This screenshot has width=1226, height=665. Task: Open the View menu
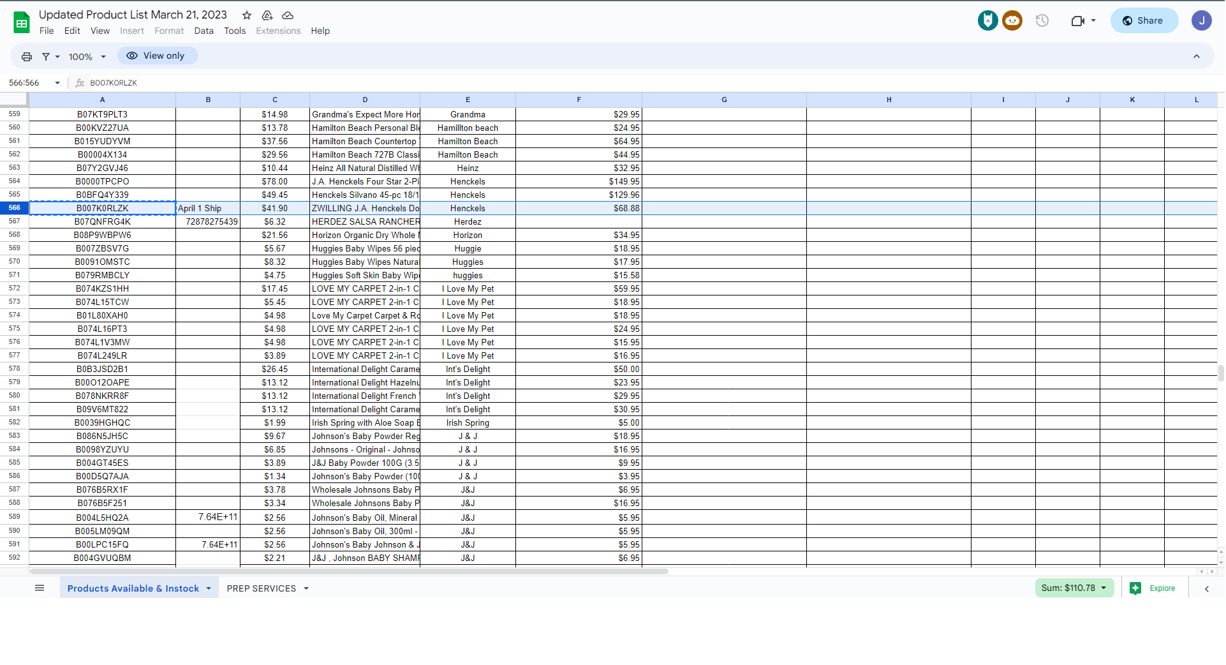pos(100,31)
